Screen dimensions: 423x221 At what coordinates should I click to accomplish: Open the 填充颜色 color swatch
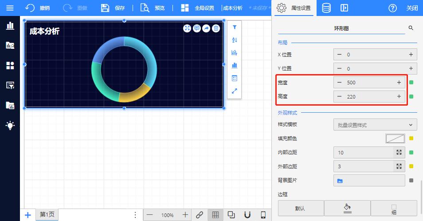click(x=395, y=138)
